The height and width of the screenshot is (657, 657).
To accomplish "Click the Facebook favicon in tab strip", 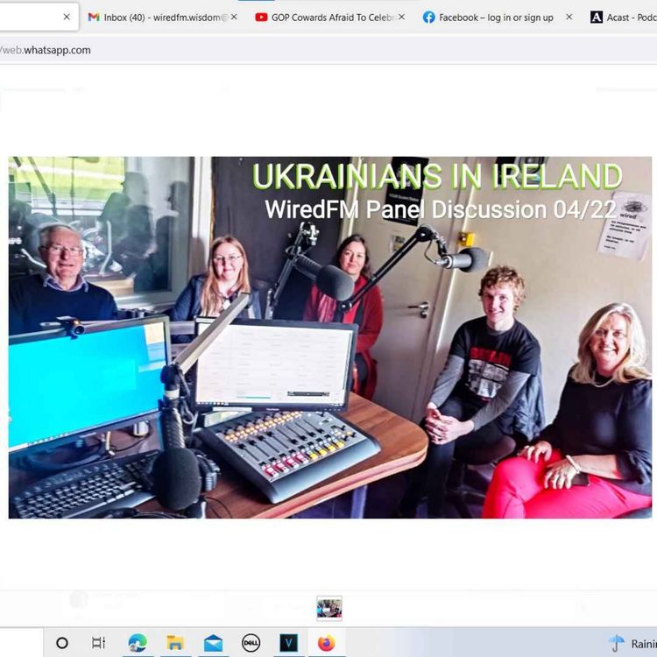I will coord(428,18).
